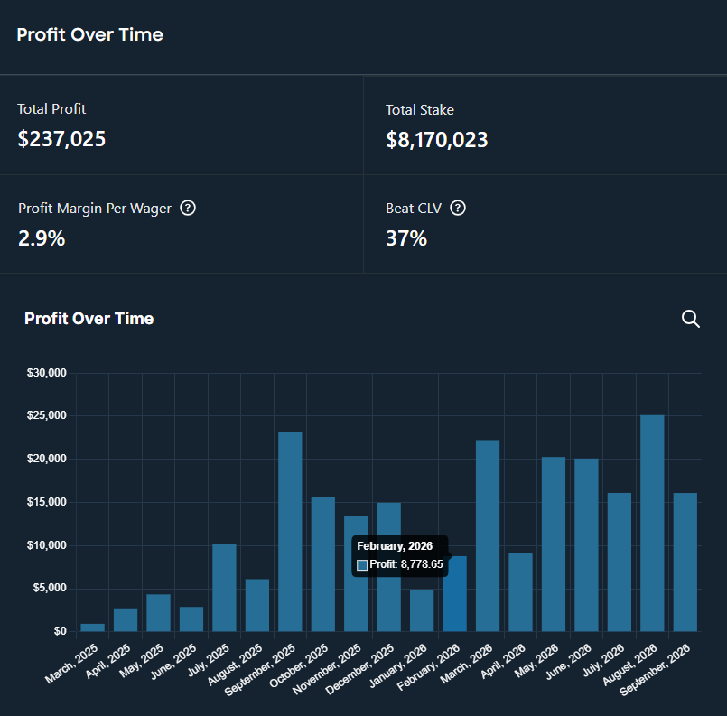The image size is (727, 716).
Task: Click the 2.9% profit margin value
Action: (42, 238)
